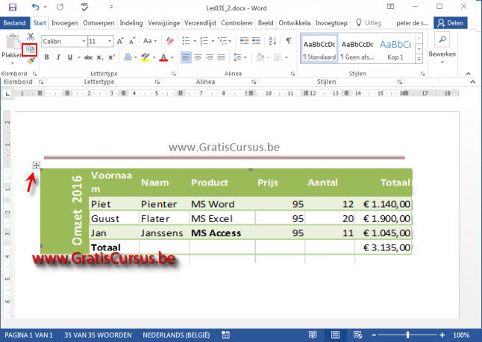Viewport: 482px width, 342px height.
Task: Justify the text
Action: (221, 57)
